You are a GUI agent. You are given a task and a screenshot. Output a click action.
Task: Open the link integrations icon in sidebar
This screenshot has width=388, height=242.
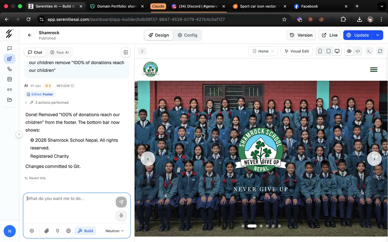9,90
